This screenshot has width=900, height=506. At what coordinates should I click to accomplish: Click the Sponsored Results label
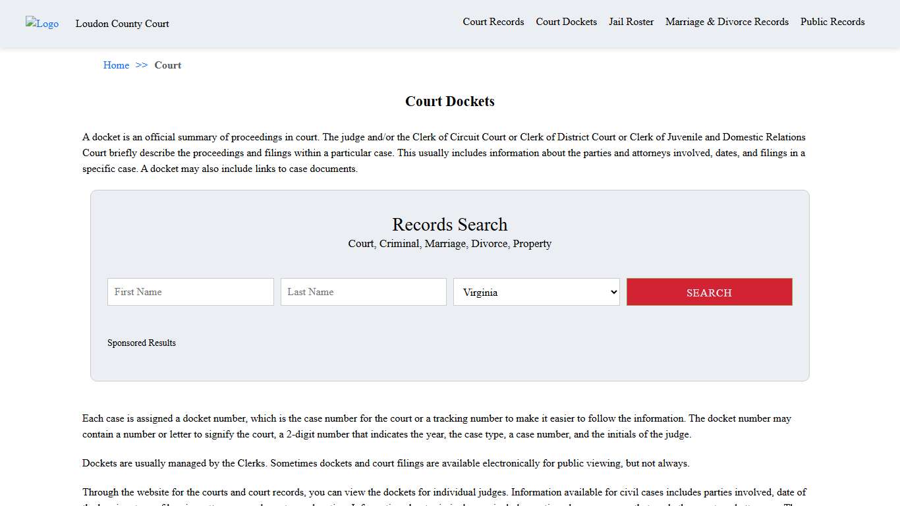(x=142, y=343)
